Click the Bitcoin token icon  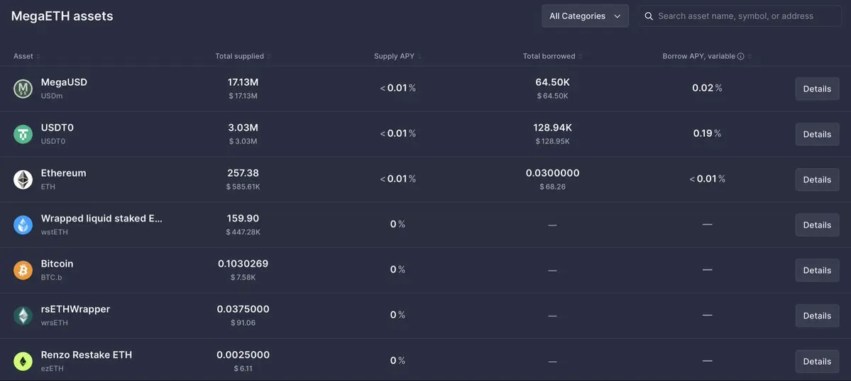[x=23, y=270]
